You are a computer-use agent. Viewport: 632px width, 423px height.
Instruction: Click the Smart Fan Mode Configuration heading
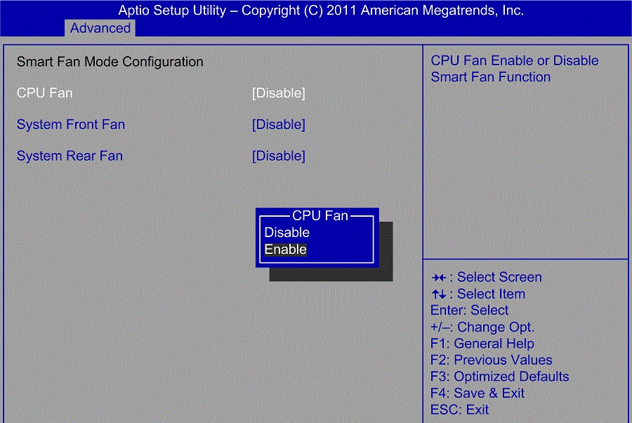(110, 62)
